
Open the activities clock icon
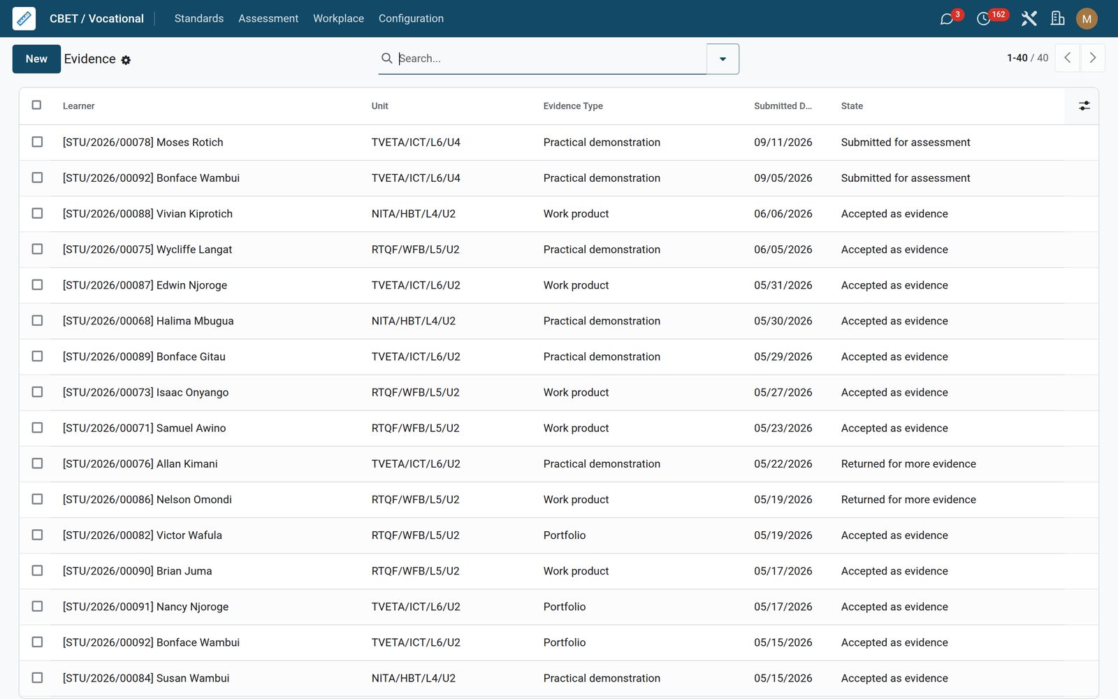983,19
